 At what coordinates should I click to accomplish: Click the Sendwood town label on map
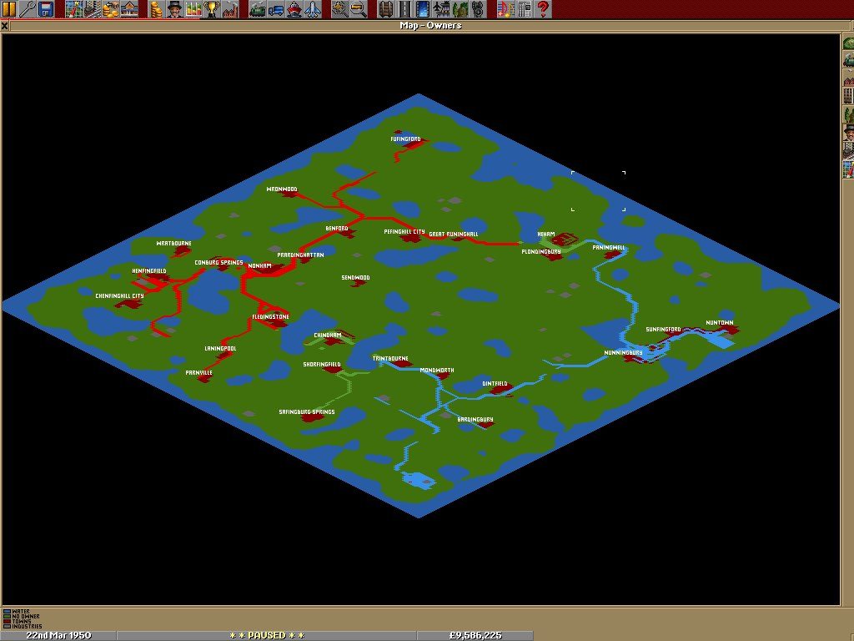tap(355, 277)
